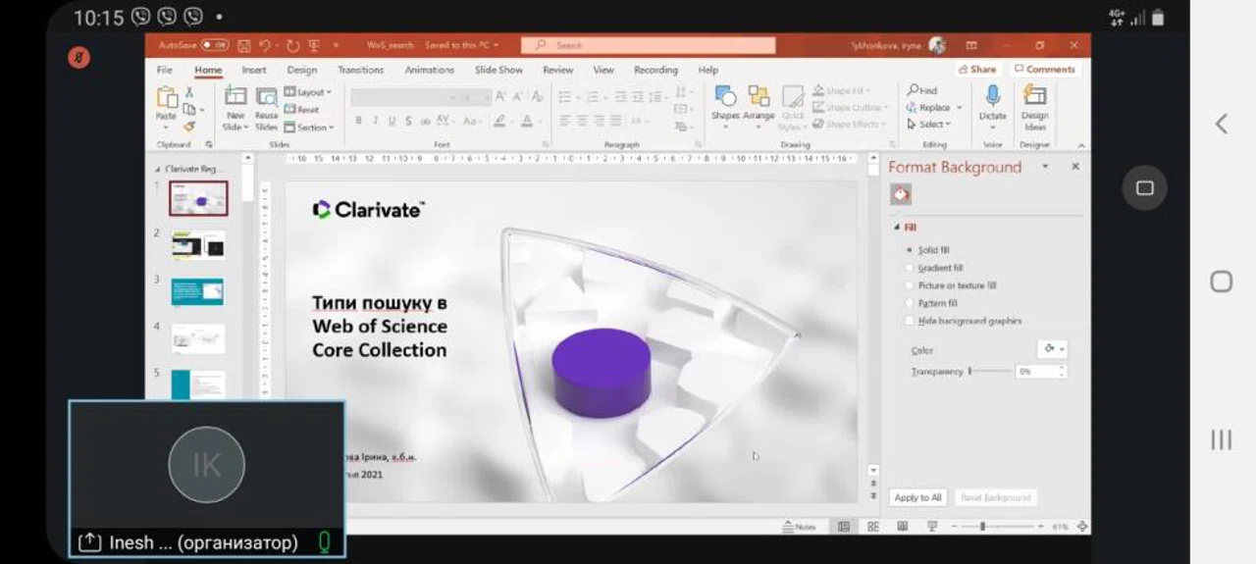Click the Italic formatting icon

376,121
